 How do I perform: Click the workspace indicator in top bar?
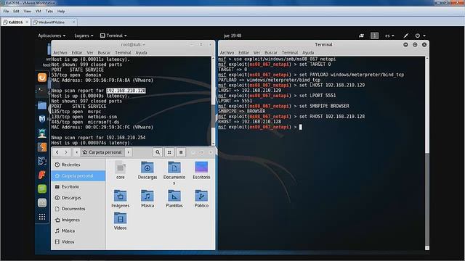click(x=375, y=36)
